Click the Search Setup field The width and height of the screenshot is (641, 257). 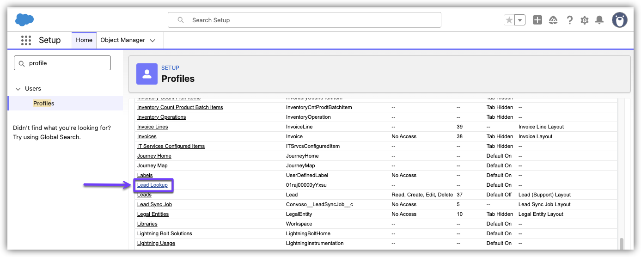coord(304,20)
